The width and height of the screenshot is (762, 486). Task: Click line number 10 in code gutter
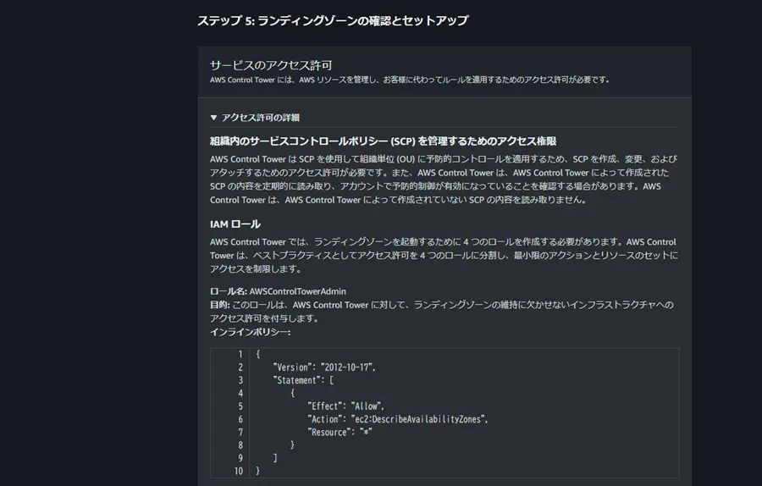[x=238, y=471]
